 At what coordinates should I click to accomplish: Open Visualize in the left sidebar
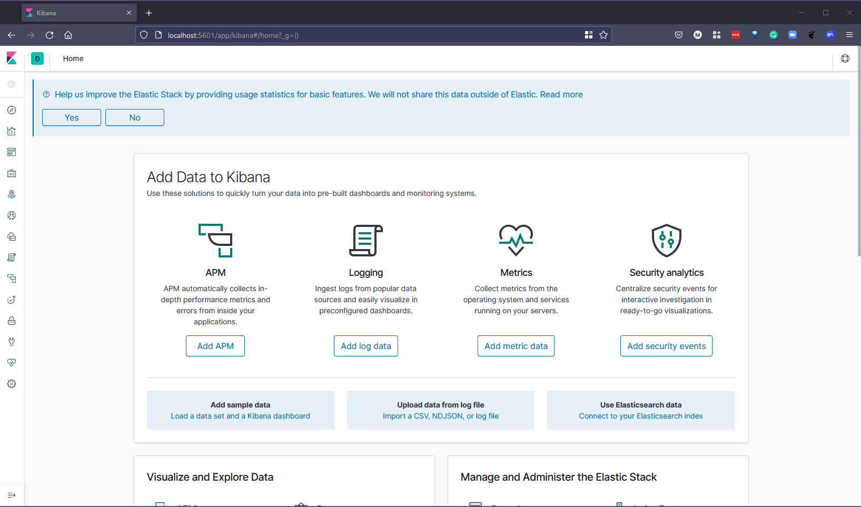coord(12,131)
